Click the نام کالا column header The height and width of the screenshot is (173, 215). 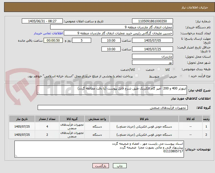pos(144,119)
